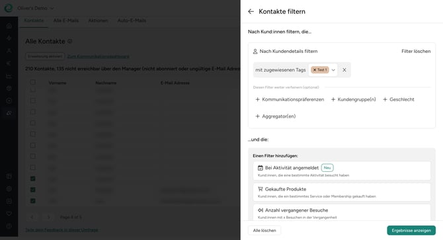Screen dimensions: 443x240
Task: Expand the assigned tags dropdown chevron
Action: [333, 70]
